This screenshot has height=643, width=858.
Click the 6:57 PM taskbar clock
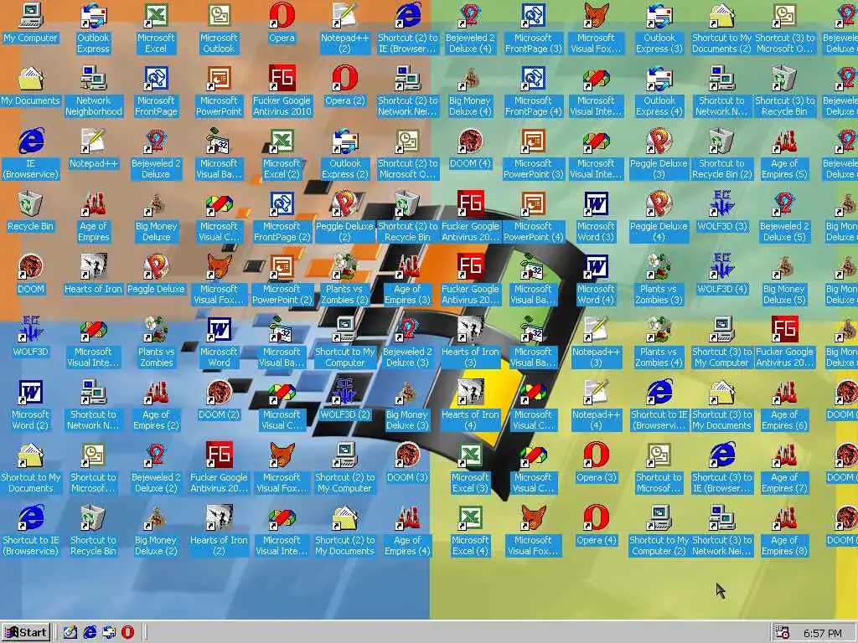[823, 633]
